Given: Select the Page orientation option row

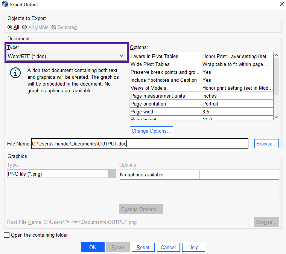Looking at the screenshot, I should [202, 104].
